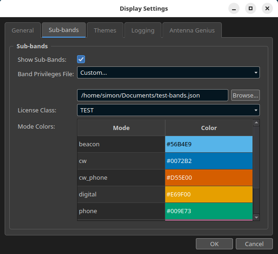Open the Themes tab
Screen dimensions: 278x254
[105, 30]
